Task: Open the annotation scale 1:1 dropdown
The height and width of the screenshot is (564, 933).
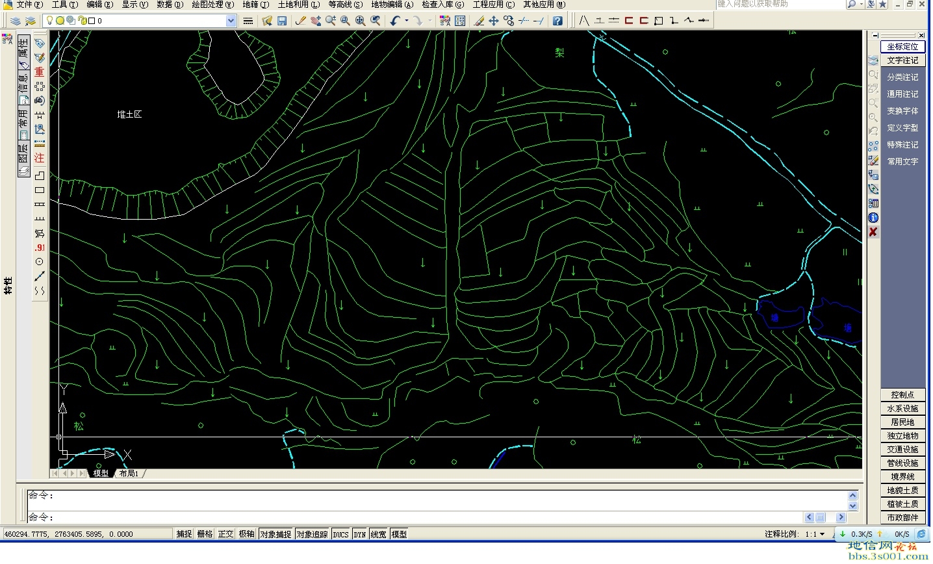Action: pyautogui.click(x=823, y=534)
